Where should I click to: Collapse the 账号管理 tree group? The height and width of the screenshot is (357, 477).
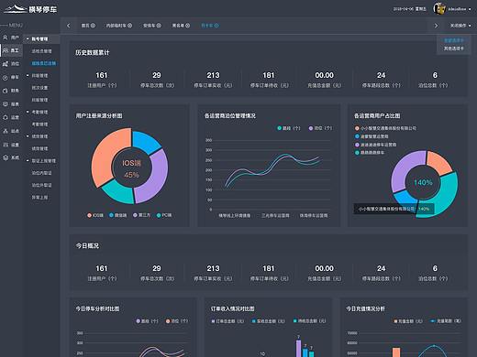click(28, 38)
